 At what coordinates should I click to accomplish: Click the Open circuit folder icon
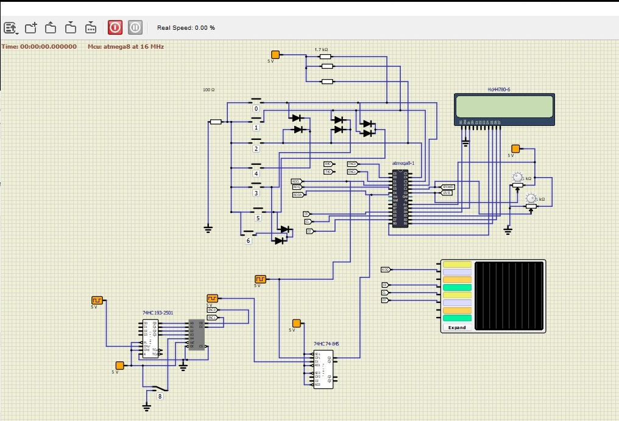click(51, 27)
